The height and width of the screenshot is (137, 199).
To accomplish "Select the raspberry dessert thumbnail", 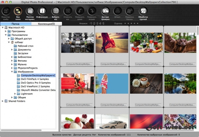I will [x=78, y=121].
